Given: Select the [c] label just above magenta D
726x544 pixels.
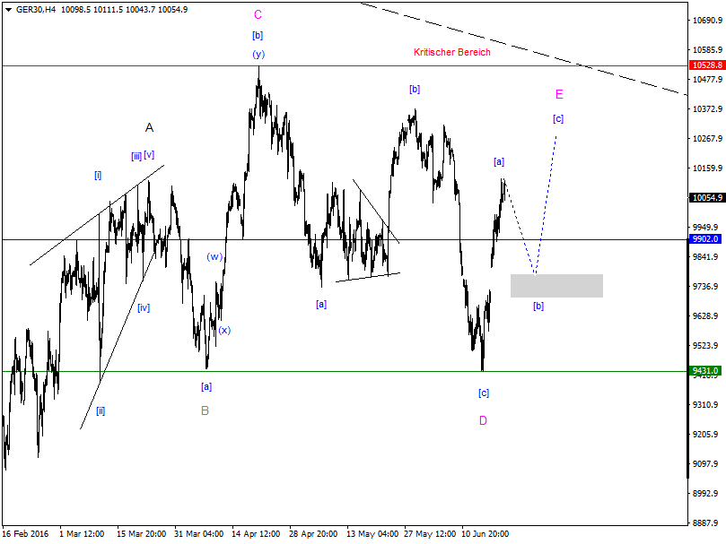Looking at the screenshot, I should pyautogui.click(x=484, y=393).
